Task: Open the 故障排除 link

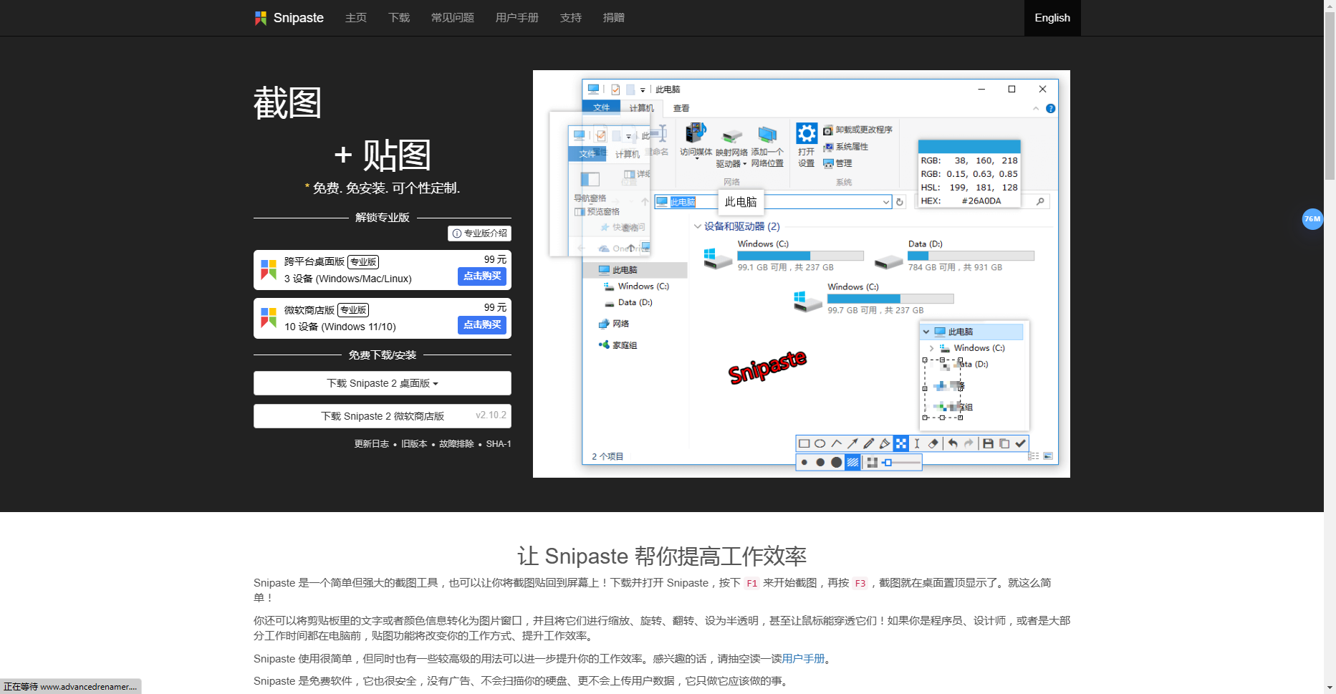Action: pyautogui.click(x=456, y=444)
